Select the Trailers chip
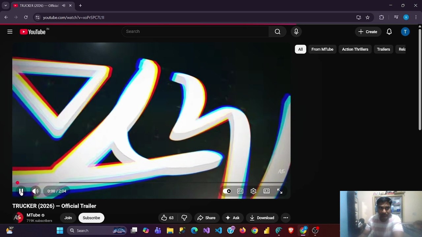The width and height of the screenshot is (422, 237). click(383, 49)
